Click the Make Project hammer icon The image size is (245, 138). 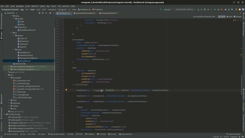pyautogui.click(x=160, y=10)
